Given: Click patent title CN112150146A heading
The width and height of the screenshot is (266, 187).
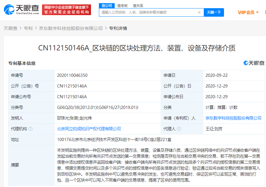Looking at the screenshot, I should click(x=137, y=48).
